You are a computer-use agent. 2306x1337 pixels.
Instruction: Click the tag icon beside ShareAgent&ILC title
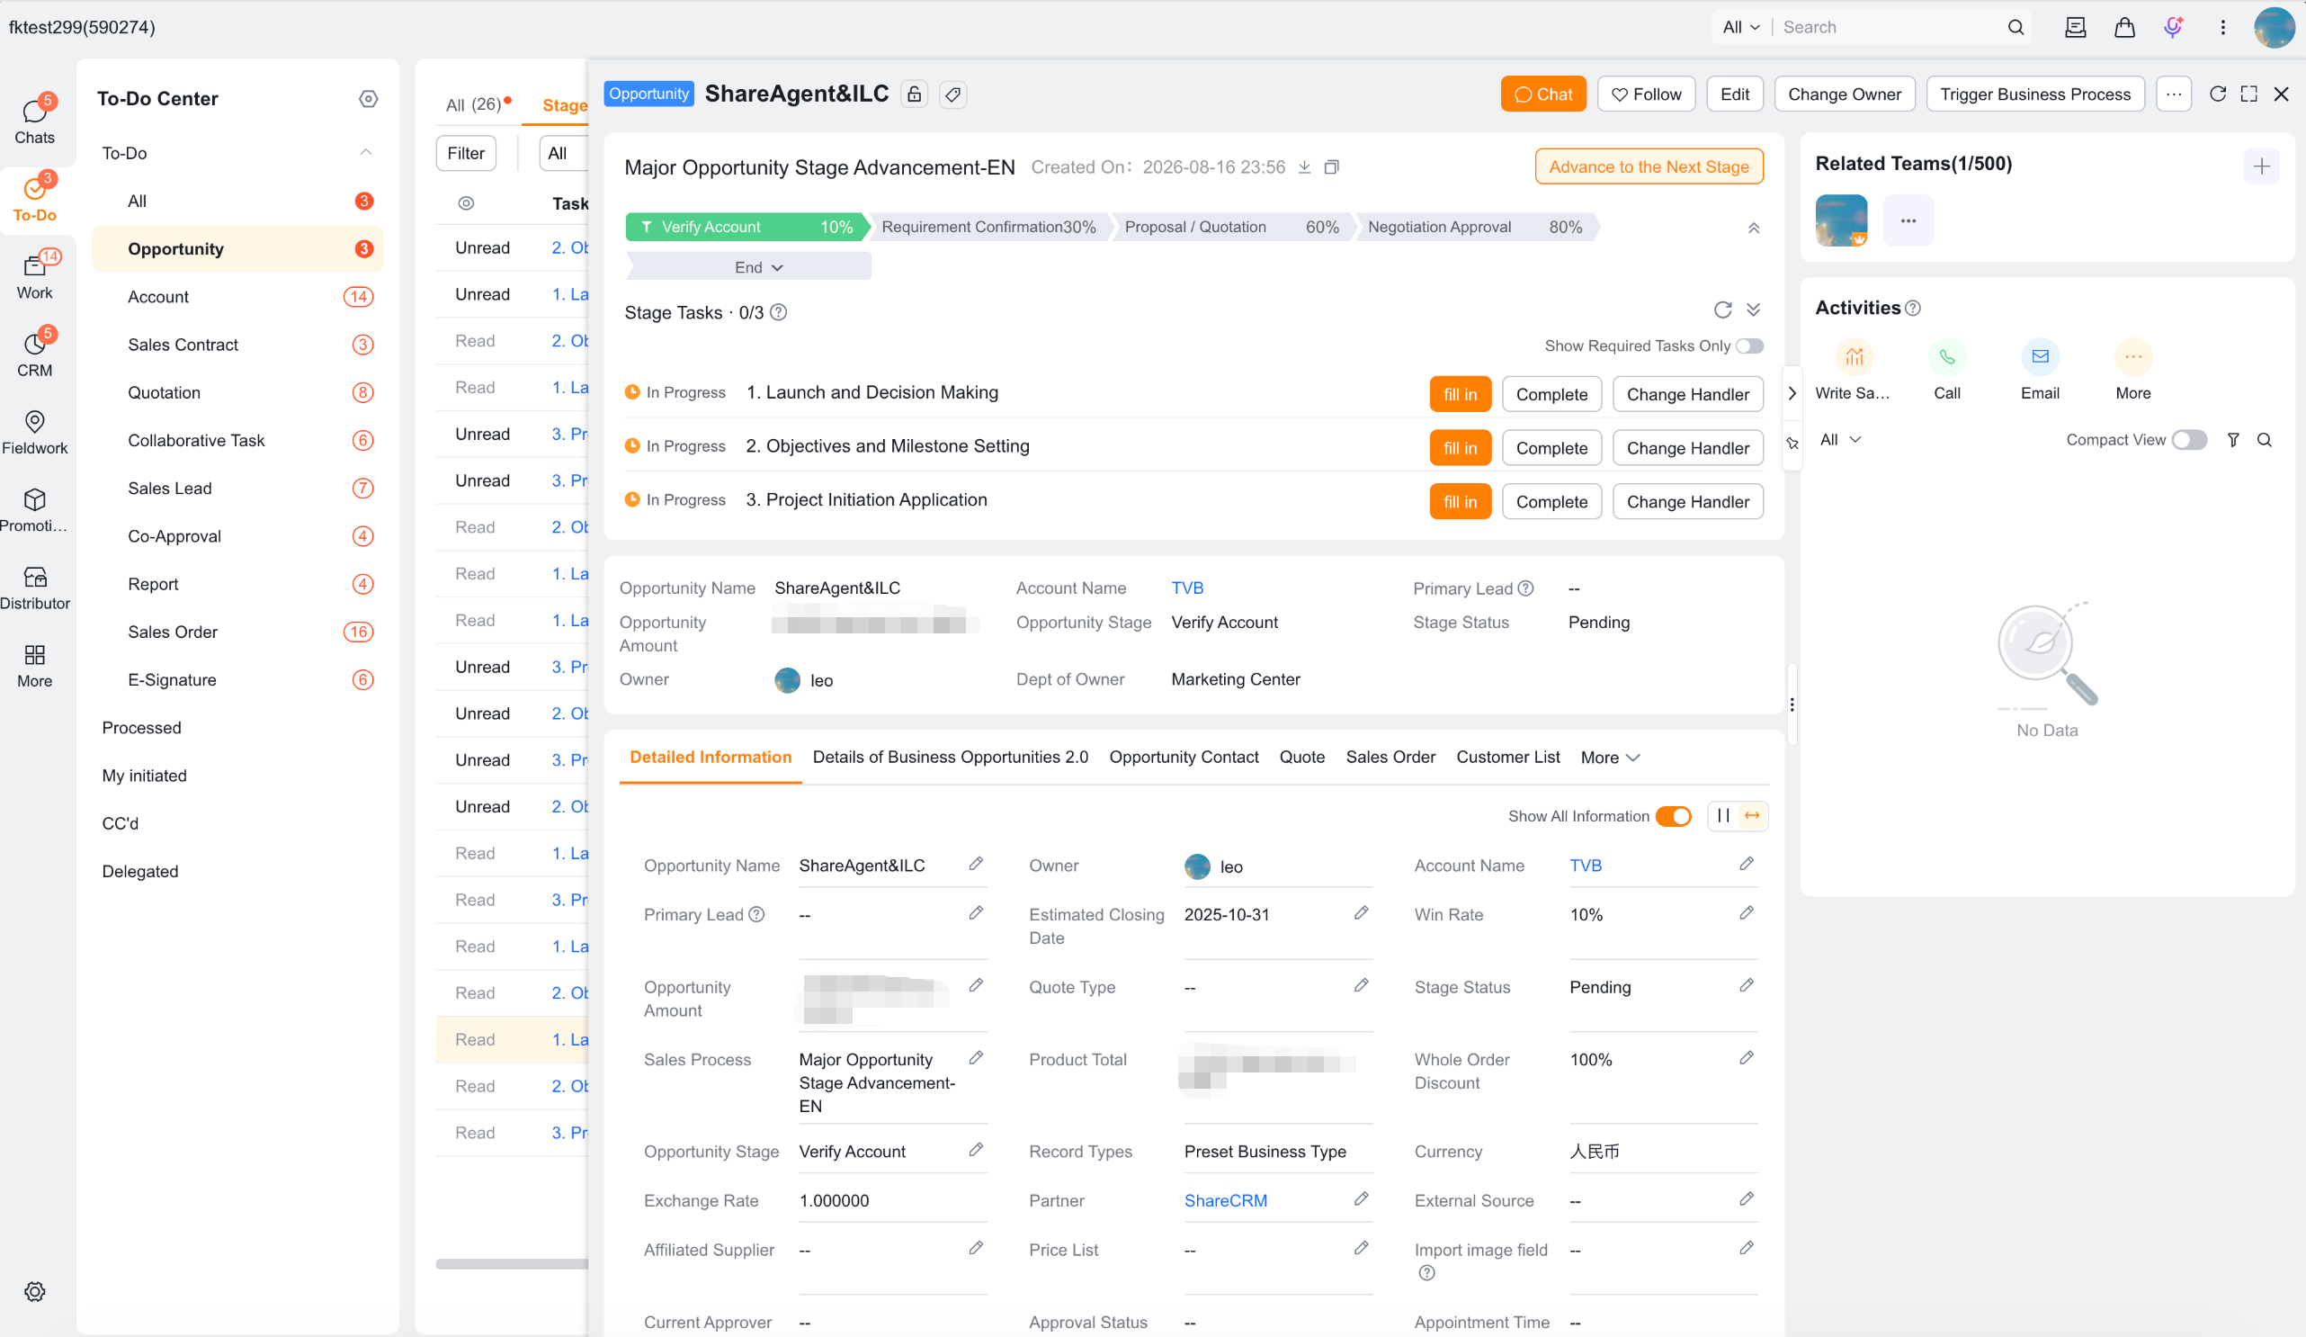(953, 94)
